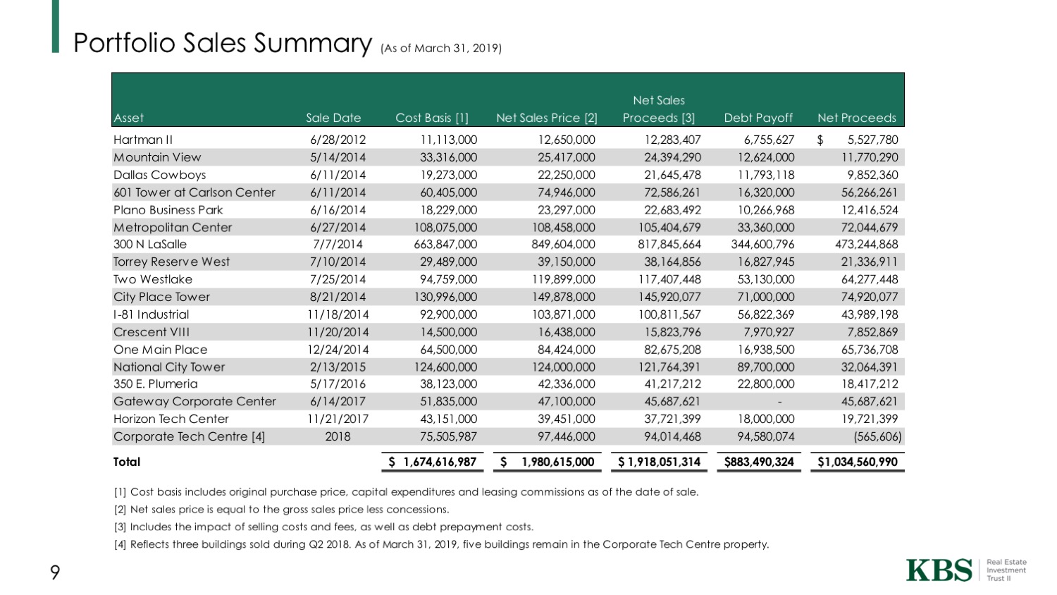Click footnote [4] about three buildings sold

click(441, 544)
